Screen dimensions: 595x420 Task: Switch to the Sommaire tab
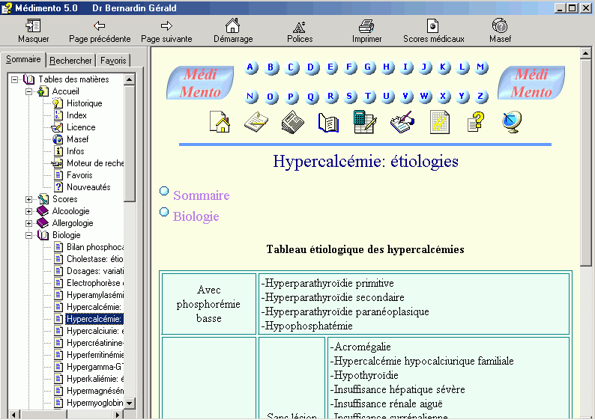(23, 59)
